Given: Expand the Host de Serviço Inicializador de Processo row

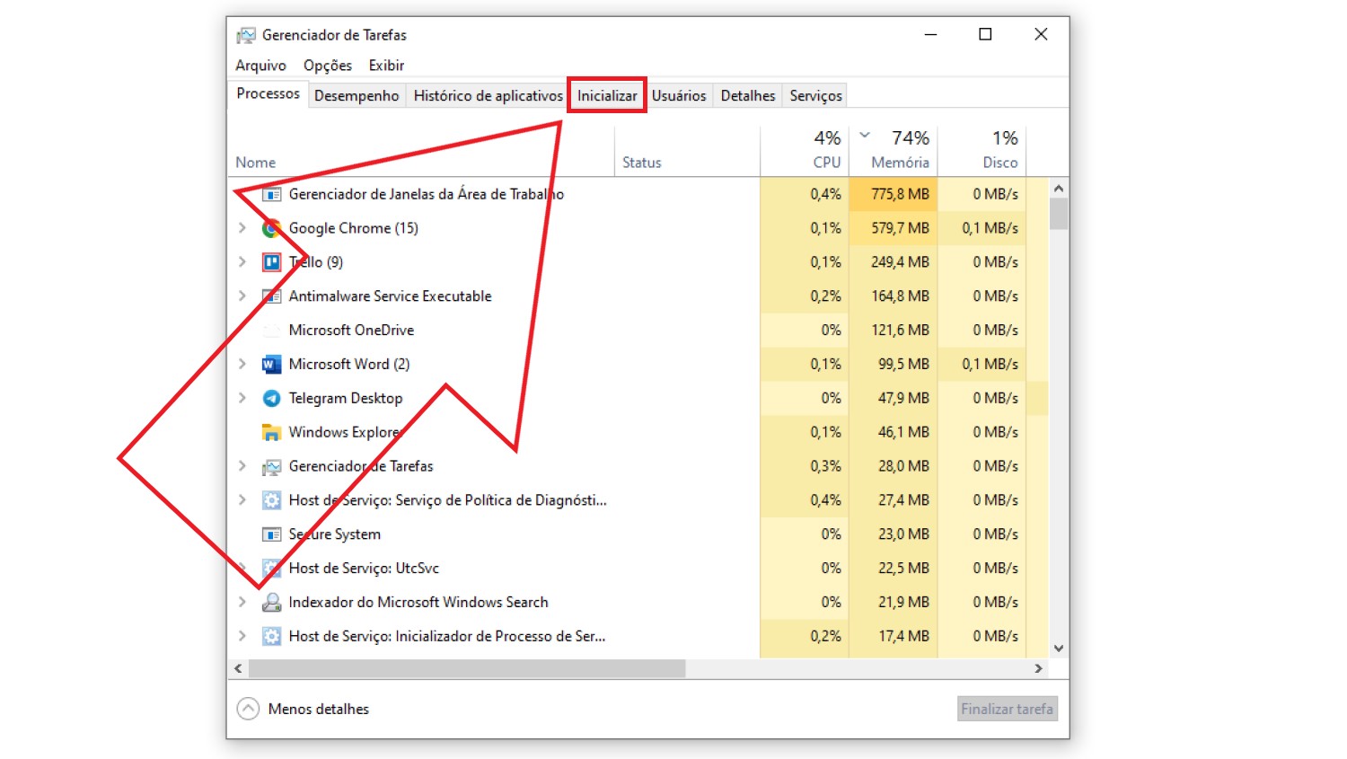Looking at the screenshot, I should click(x=242, y=636).
